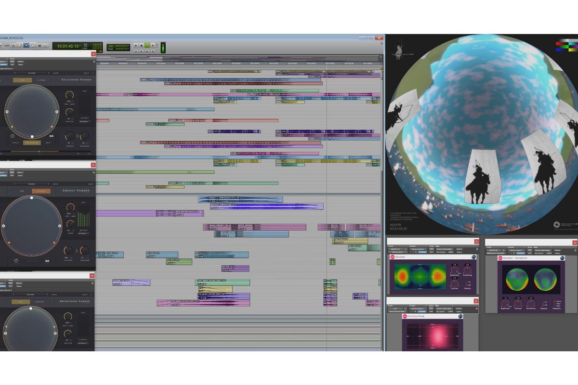The height and width of the screenshot is (385, 578).
Task: Click the dome video preview of samurai riders
Action: [481, 135]
